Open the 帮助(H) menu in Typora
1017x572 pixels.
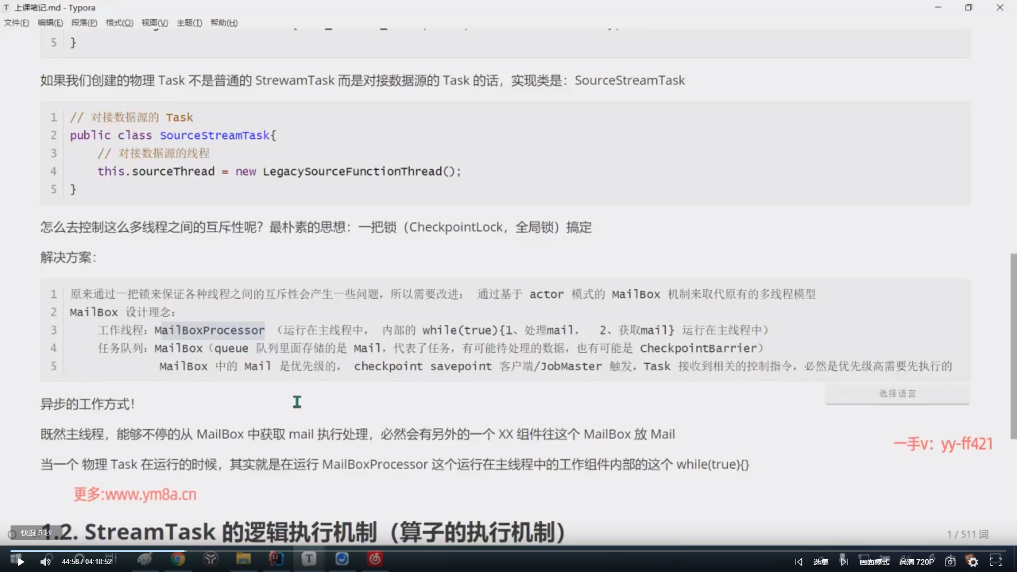tap(224, 23)
